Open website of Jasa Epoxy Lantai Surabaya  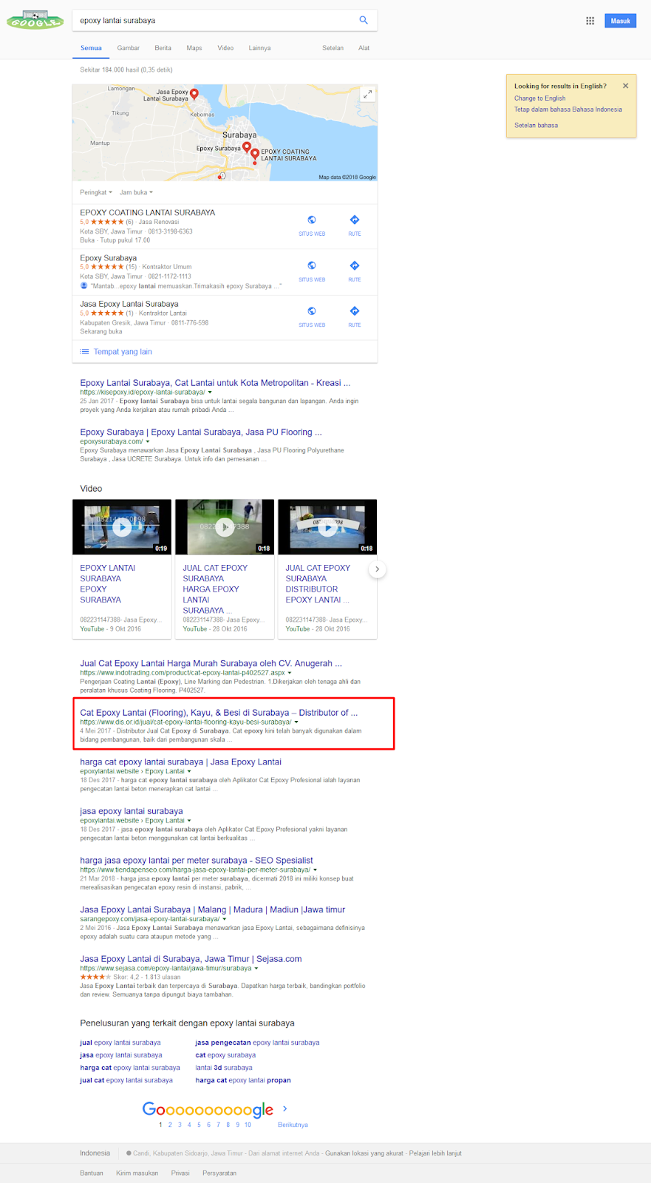(312, 316)
